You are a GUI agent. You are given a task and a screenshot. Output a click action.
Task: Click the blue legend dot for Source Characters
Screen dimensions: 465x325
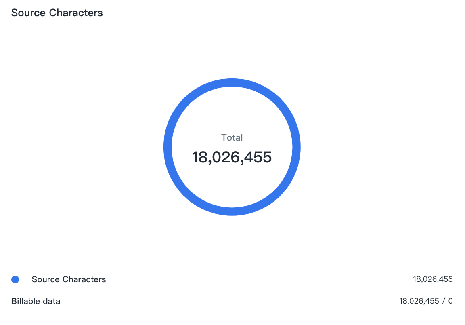point(15,279)
